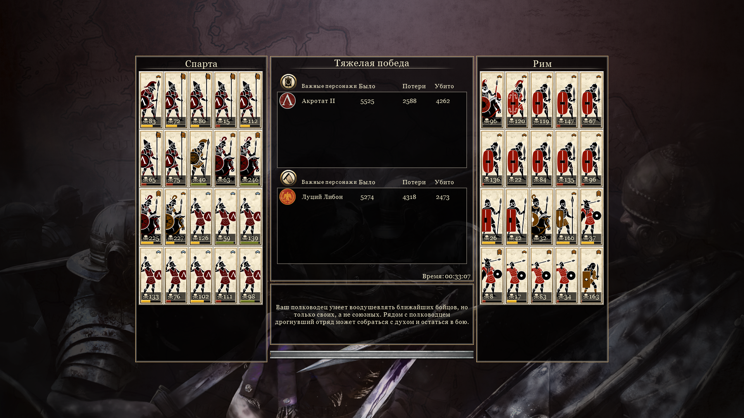Click the Акротат II commander row
The width and height of the screenshot is (744, 418).
coord(372,101)
